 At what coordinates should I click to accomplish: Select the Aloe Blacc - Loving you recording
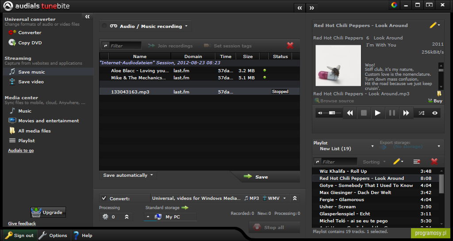pos(200,70)
